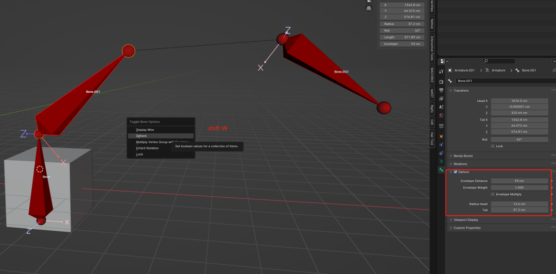Click the Armature.001 object icon in breadcrumb
Image resolution: width=556 pixels, height=274 pixels.
click(x=450, y=70)
